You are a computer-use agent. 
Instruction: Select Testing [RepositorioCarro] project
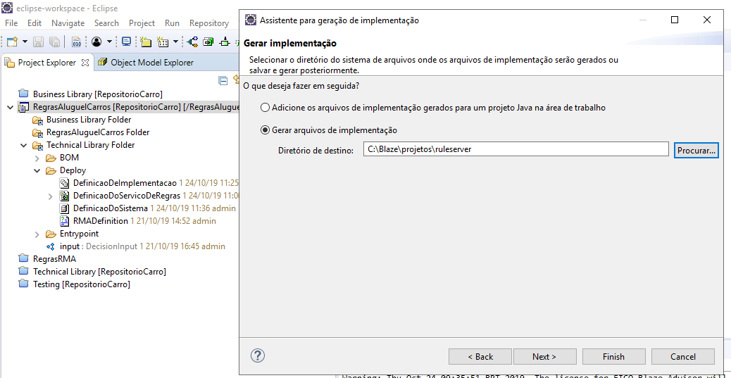pyautogui.click(x=82, y=284)
